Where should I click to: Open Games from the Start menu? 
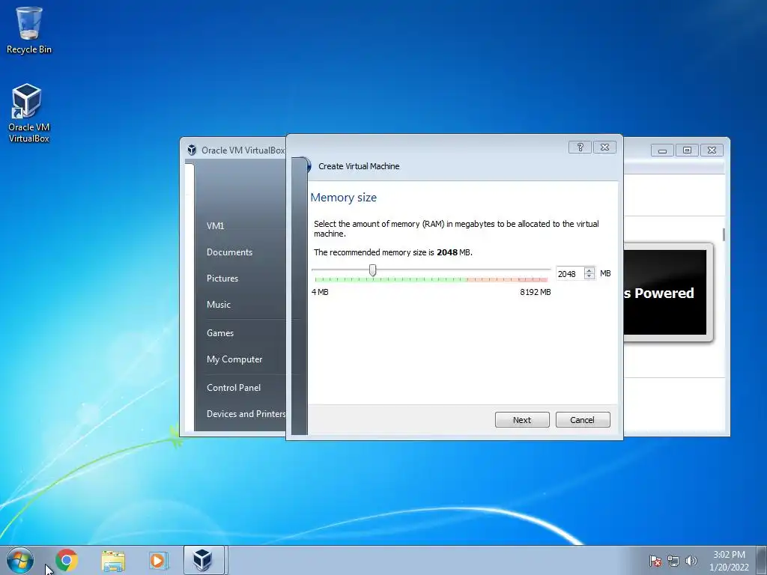click(220, 333)
